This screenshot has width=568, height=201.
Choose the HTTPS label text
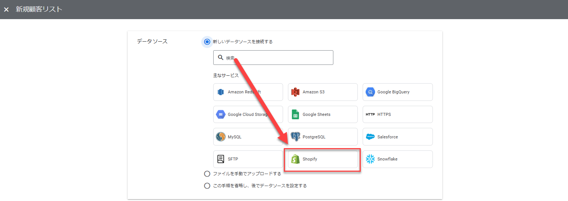(384, 115)
